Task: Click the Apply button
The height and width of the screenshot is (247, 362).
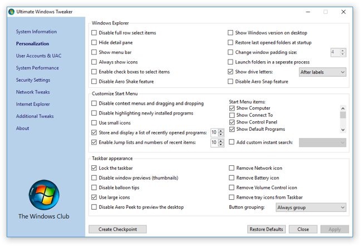Action: pyautogui.click(x=335, y=229)
